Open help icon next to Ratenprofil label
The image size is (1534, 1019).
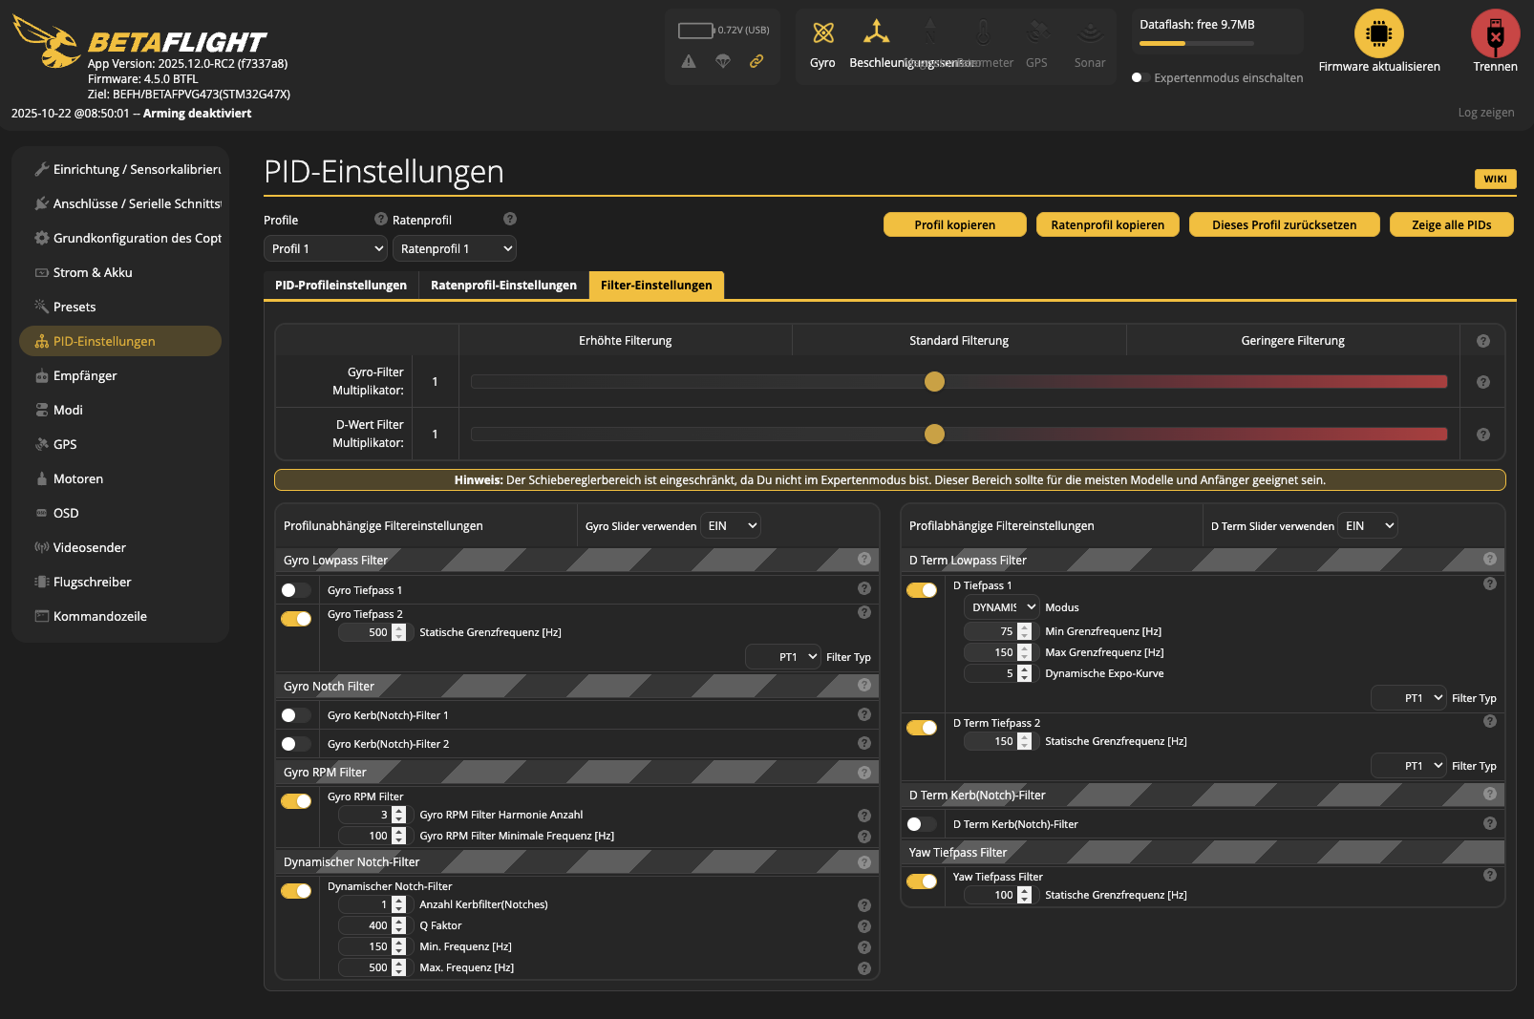pos(510,219)
